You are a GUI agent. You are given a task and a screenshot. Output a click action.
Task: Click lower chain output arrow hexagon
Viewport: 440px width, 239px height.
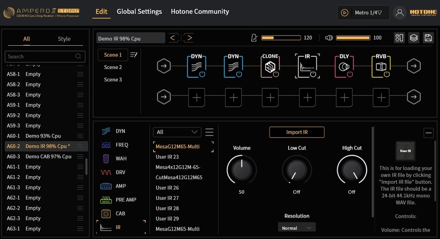(x=414, y=97)
